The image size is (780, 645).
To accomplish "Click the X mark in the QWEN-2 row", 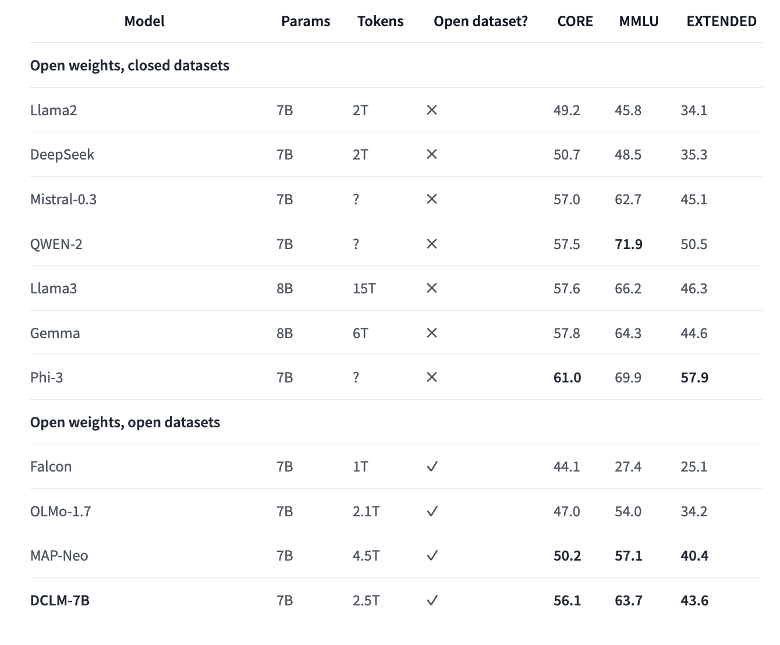I will point(431,244).
